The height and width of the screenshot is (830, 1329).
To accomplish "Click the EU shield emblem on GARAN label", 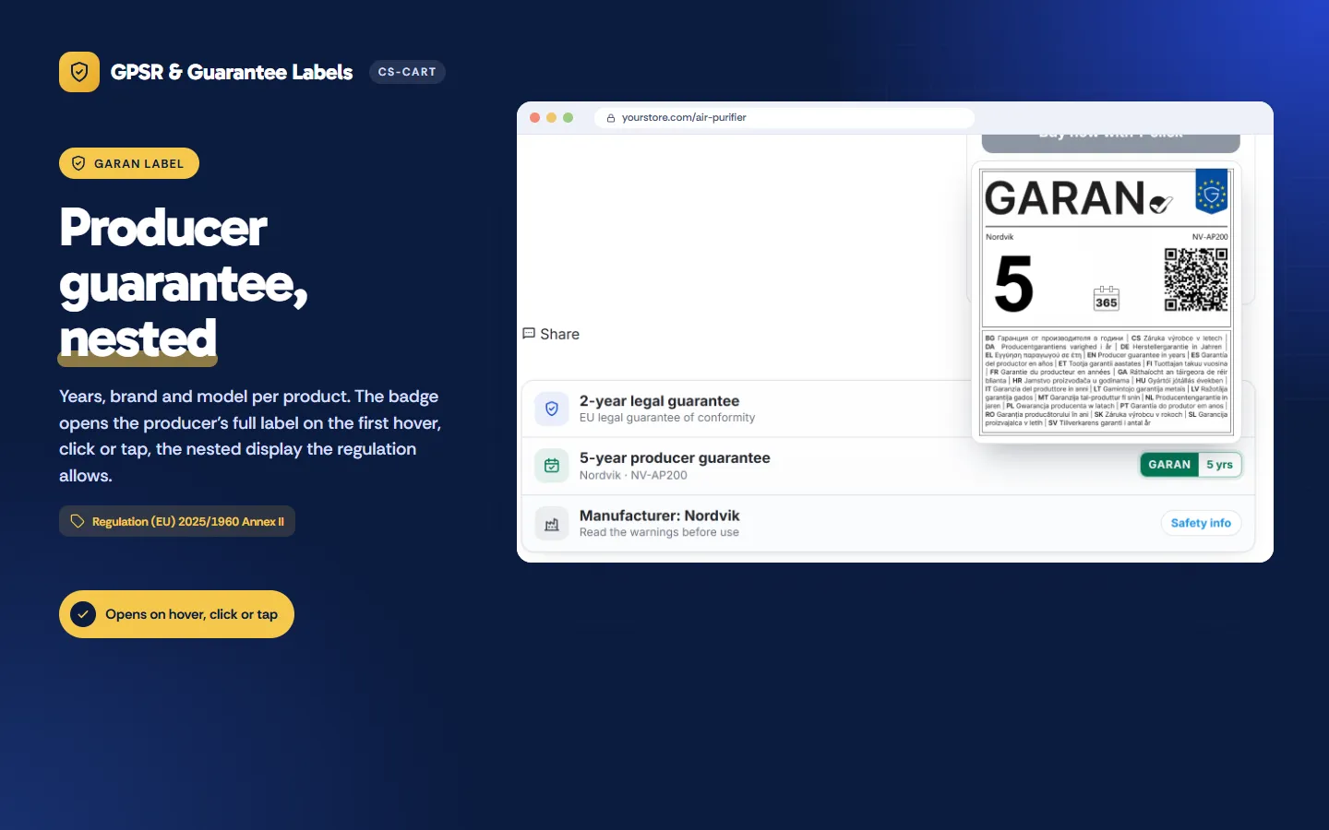I will coord(1211,192).
